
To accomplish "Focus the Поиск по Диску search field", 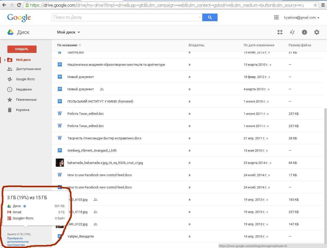I will point(125,17).
